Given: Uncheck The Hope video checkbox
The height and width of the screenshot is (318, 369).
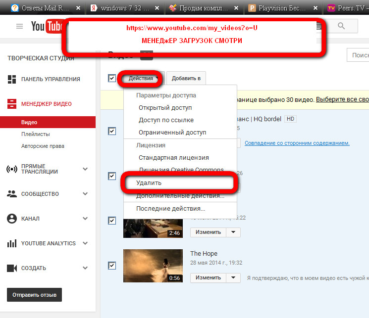Looking at the screenshot, I should point(112,266).
